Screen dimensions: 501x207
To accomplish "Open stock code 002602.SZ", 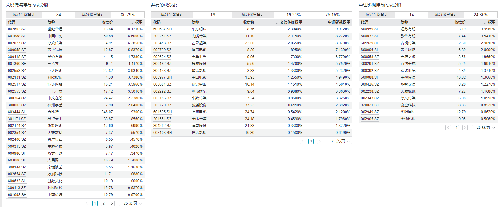I will pyautogui.click(x=17, y=29).
